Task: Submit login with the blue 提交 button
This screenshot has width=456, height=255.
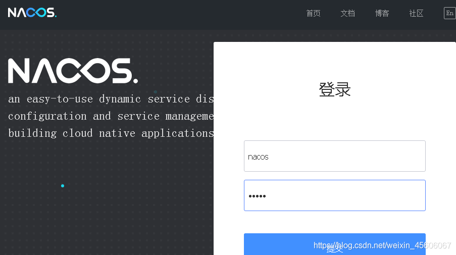Action: point(335,244)
